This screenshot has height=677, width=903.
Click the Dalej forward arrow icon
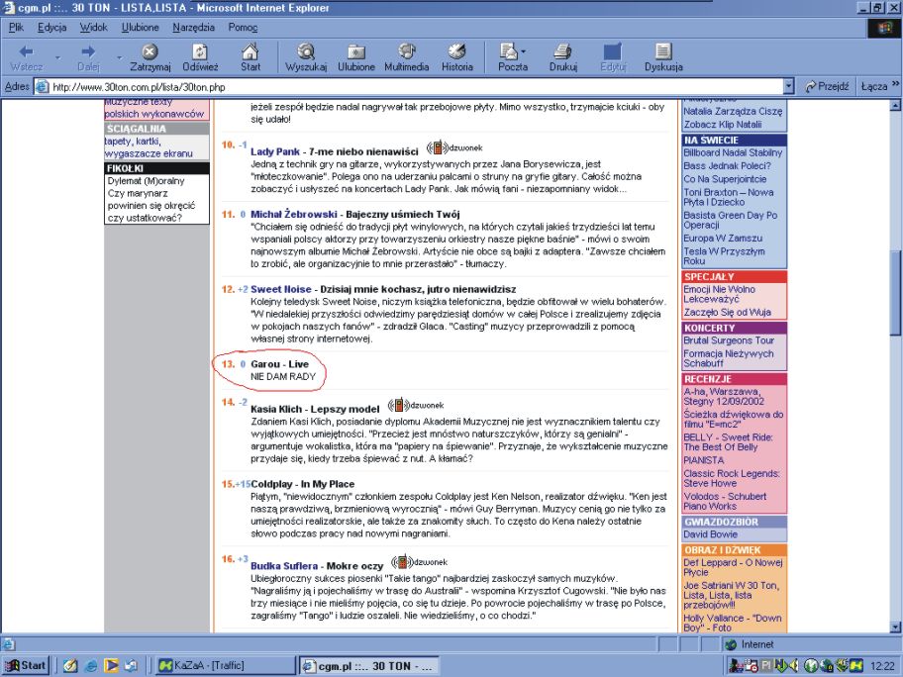(88, 51)
